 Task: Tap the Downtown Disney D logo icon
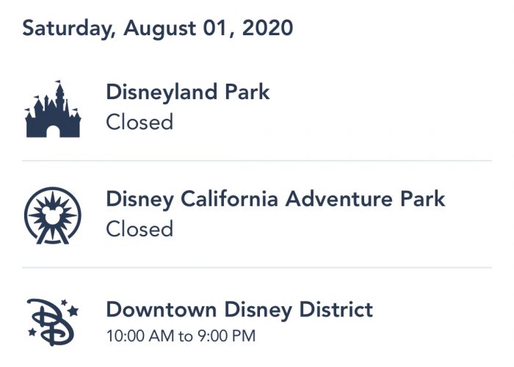pos(53,322)
